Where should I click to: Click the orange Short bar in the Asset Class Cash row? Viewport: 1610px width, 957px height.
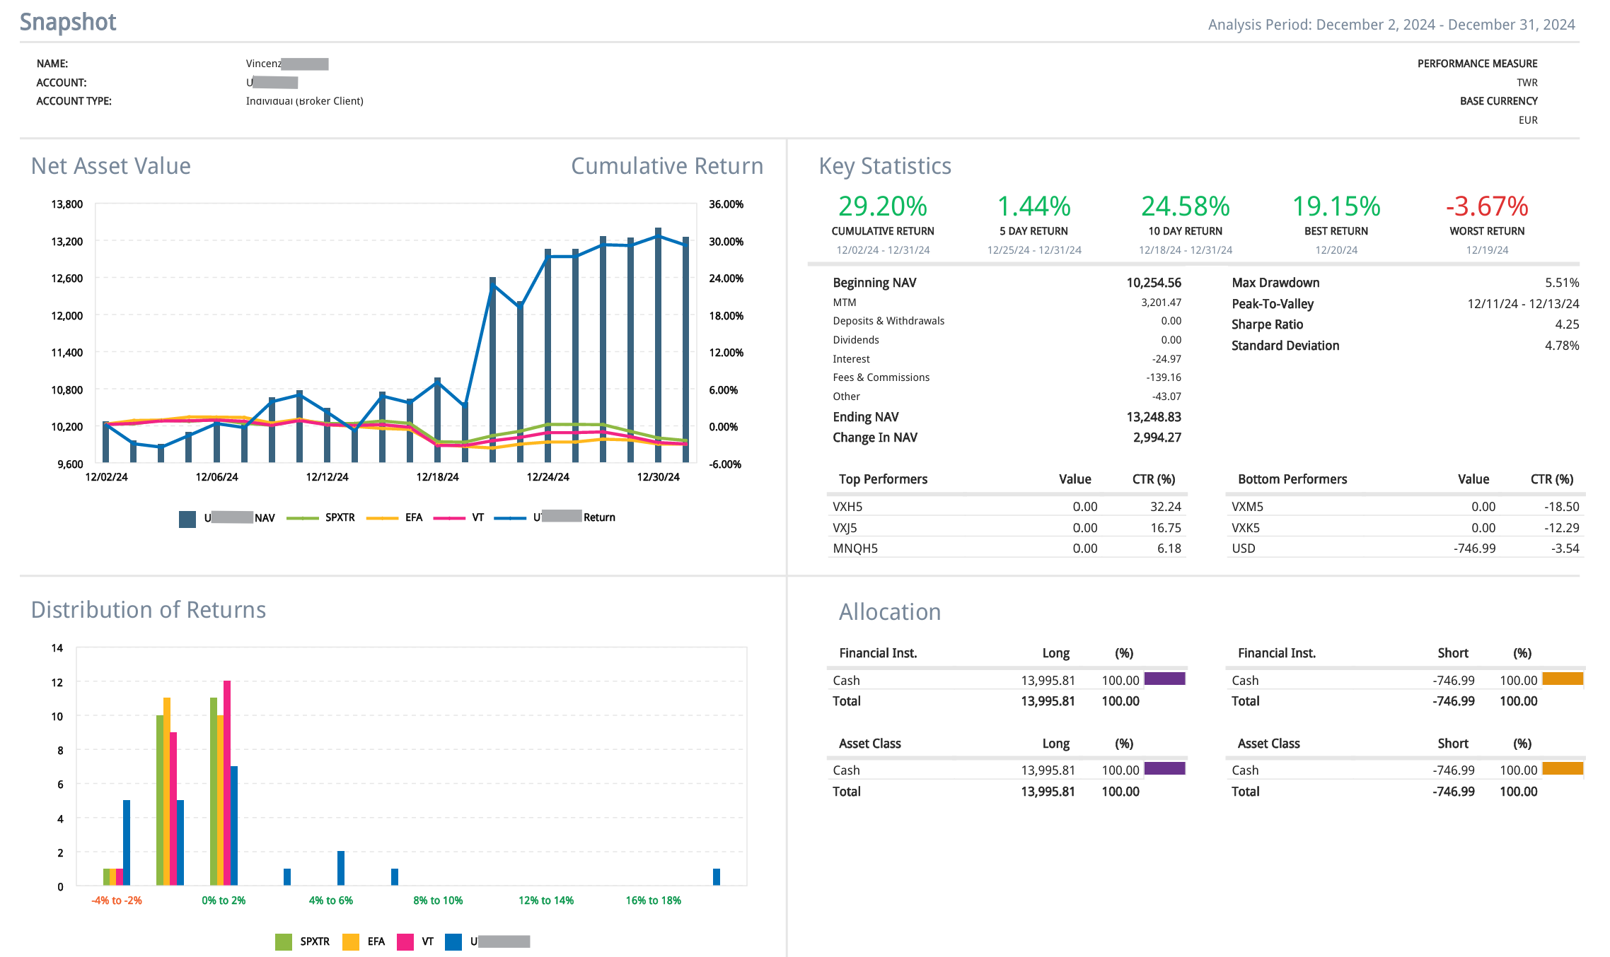point(1563,769)
